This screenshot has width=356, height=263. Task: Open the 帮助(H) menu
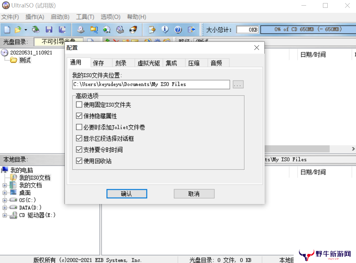pos(137,17)
